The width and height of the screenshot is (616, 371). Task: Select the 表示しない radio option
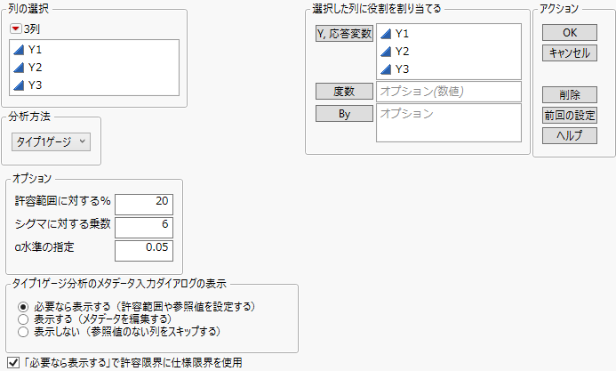(x=23, y=332)
